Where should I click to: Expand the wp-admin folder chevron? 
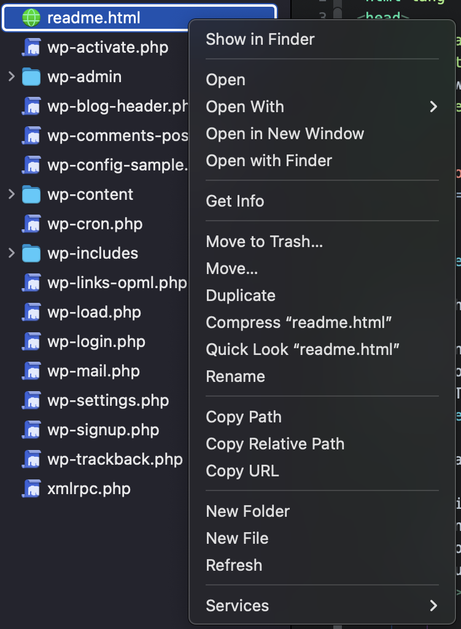12,76
